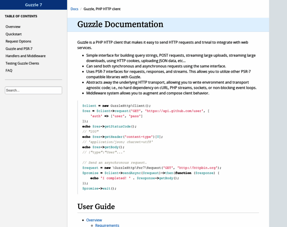Click the 'echo $res->getStatusCode();' code line
The height and width of the screenshot is (227, 287).
(x=109, y=126)
